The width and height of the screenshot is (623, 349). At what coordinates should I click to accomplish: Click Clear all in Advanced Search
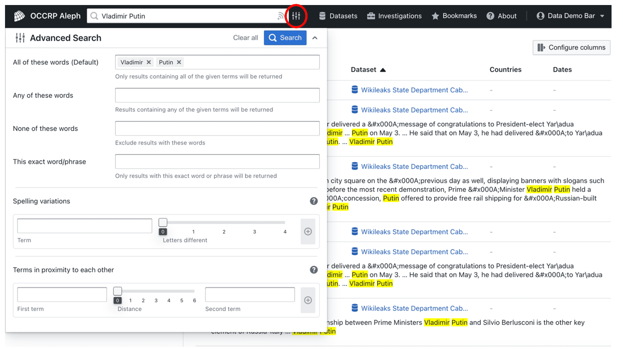246,38
